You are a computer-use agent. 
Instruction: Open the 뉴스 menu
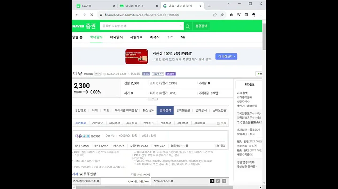pos(170,37)
